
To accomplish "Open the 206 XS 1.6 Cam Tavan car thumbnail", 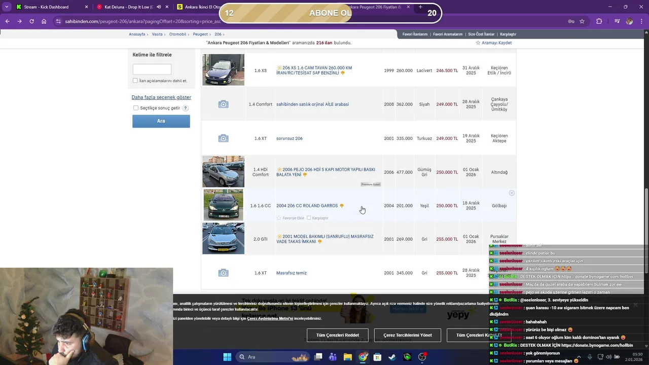I will tap(223, 70).
